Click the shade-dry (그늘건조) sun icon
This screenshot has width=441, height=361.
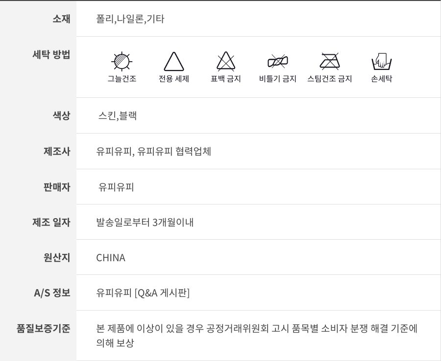point(122,62)
